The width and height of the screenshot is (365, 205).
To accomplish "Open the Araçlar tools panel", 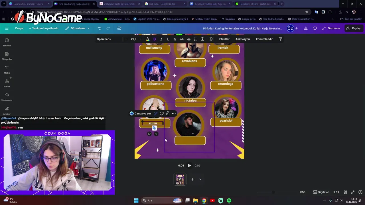I will tap(7, 110).
